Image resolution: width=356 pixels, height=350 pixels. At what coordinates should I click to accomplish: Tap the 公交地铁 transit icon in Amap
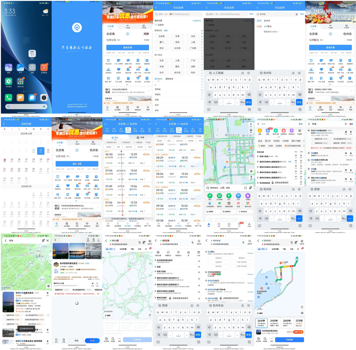219,196
